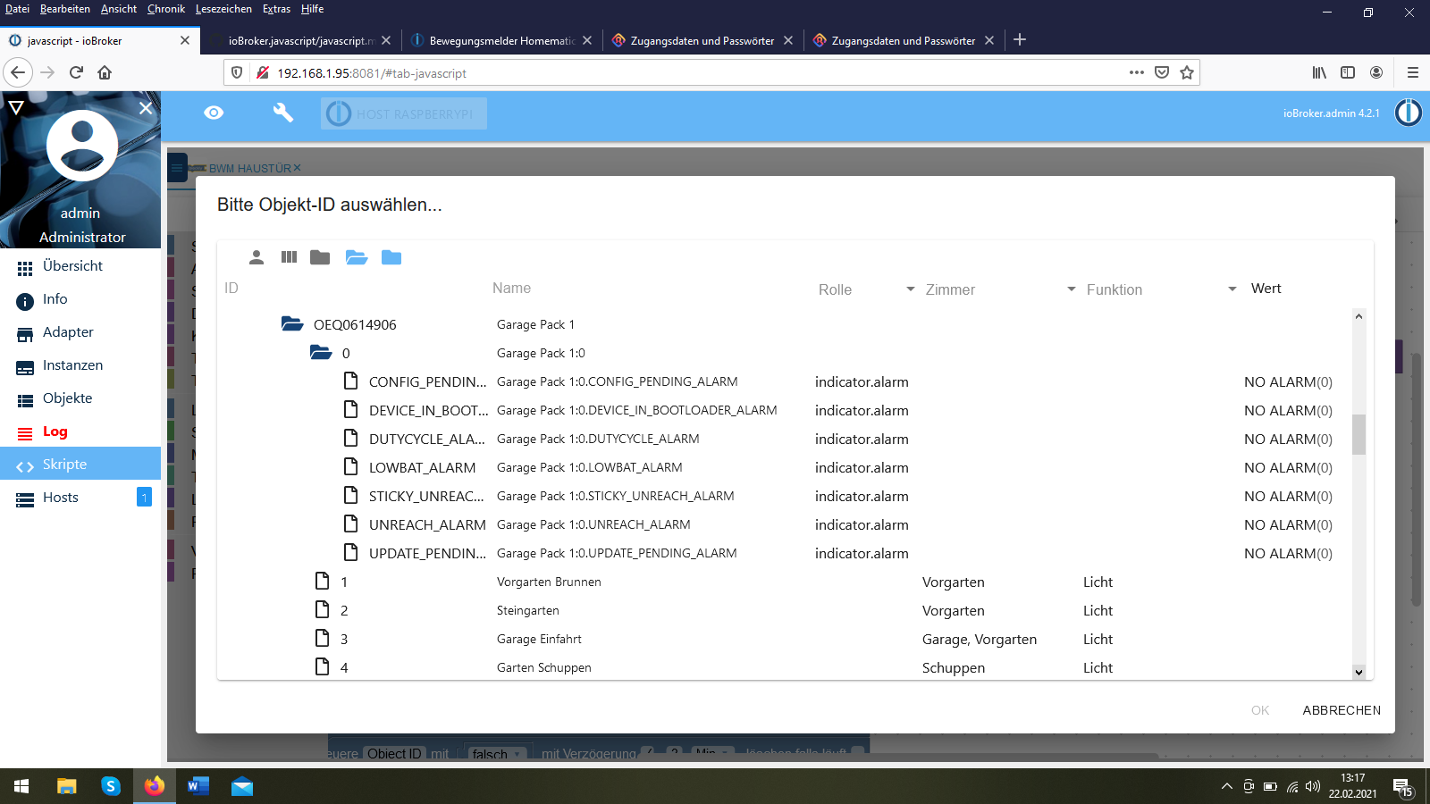The height and width of the screenshot is (804, 1430).
Task: Select the LOWBAT_ALARM state
Action: [x=786, y=467]
